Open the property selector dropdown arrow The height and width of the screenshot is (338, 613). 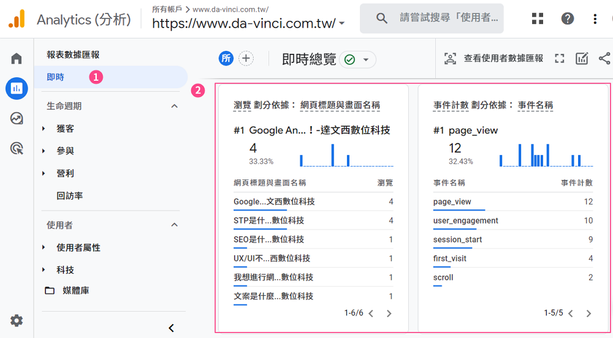click(x=342, y=23)
